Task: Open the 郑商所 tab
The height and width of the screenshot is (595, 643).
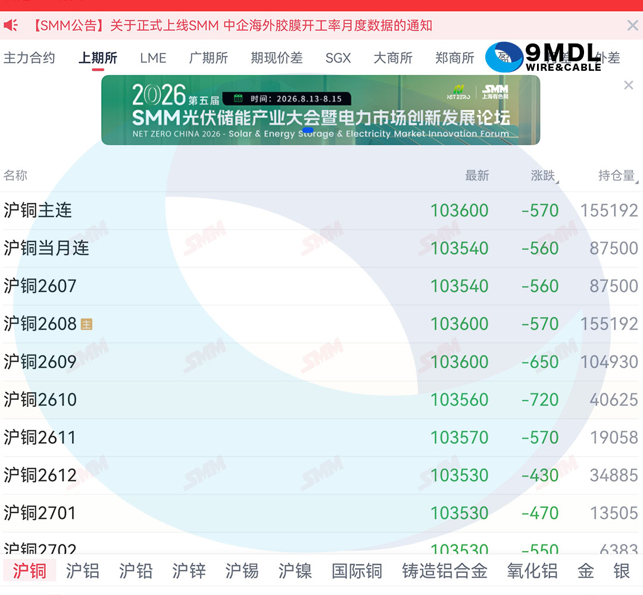Action: click(454, 58)
